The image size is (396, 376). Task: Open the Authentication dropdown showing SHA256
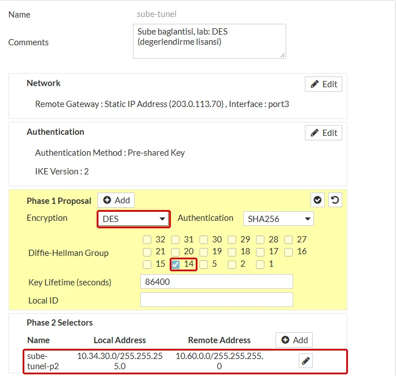278,219
